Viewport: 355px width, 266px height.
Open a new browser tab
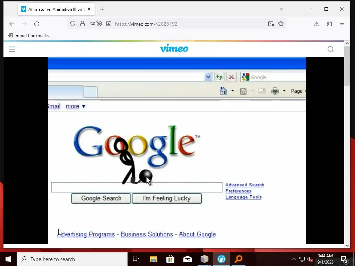pos(102,9)
